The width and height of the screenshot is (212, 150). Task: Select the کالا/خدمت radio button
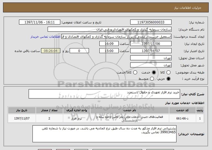tap(135, 73)
